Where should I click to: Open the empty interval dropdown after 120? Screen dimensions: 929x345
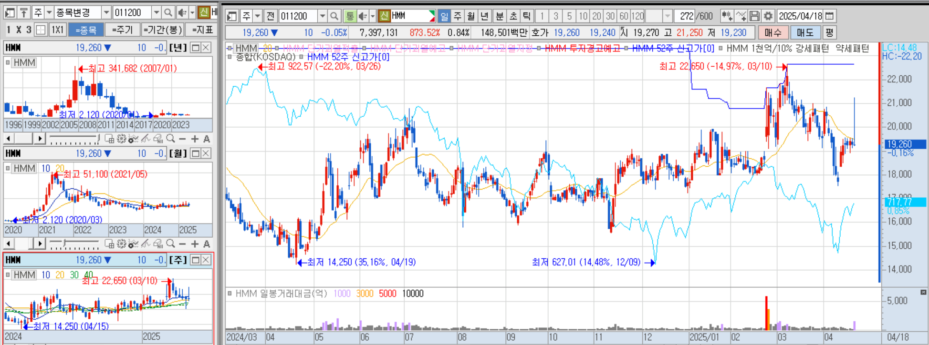(x=668, y=16)
